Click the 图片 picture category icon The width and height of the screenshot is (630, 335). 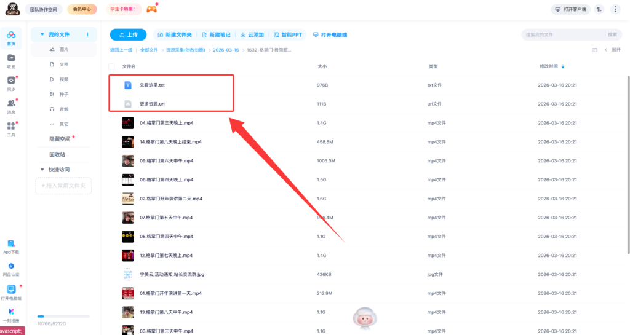coord(52,49)
